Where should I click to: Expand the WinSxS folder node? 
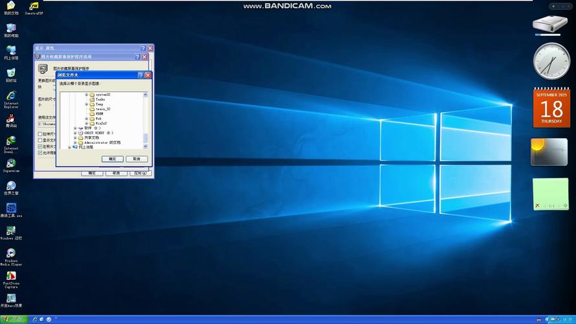[87, 123]
